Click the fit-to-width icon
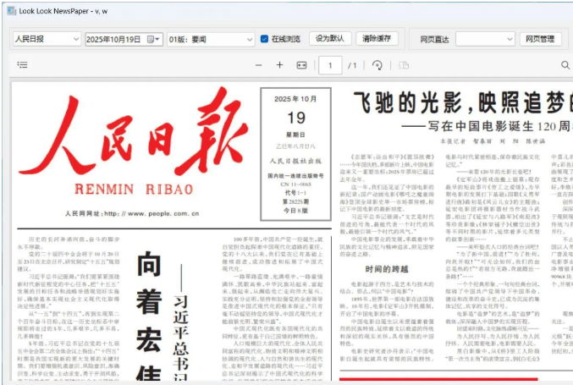The width and height of the screenshot is (573, 385). click(301, 65)
